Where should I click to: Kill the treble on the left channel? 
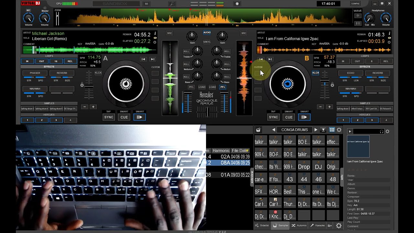(x=186, y=51)
